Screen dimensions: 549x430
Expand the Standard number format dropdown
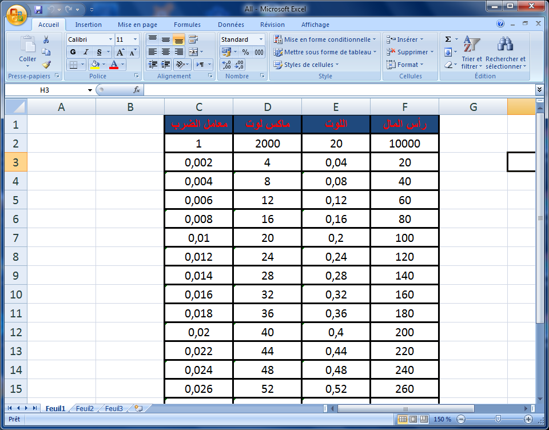[x=261, y=39]
